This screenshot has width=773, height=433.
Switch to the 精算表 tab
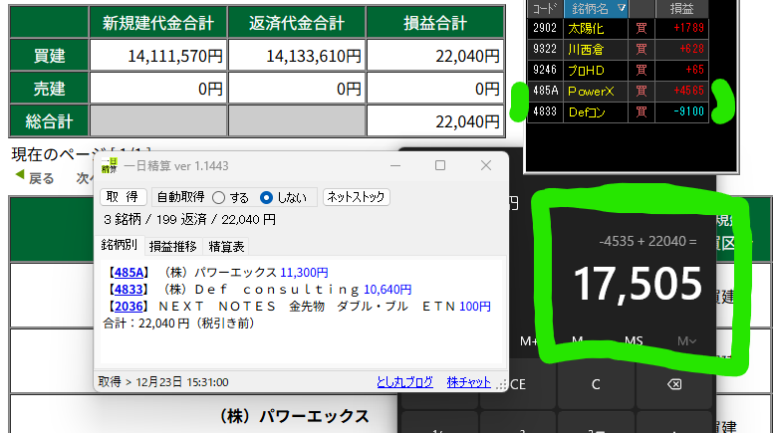[x=226, y=246]
